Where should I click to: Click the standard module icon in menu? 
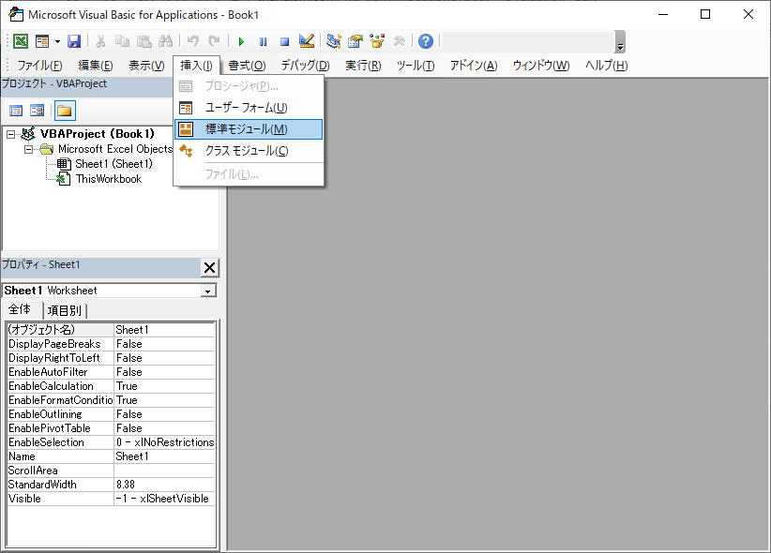pyautogui.click(x=186, y=129)
